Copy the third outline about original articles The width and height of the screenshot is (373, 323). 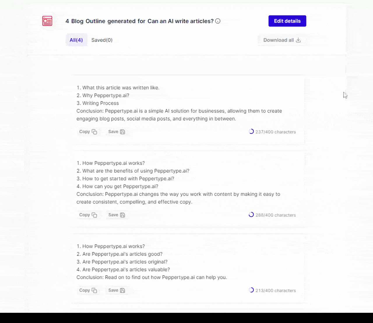pyautogui.click(x=88, y=290)
